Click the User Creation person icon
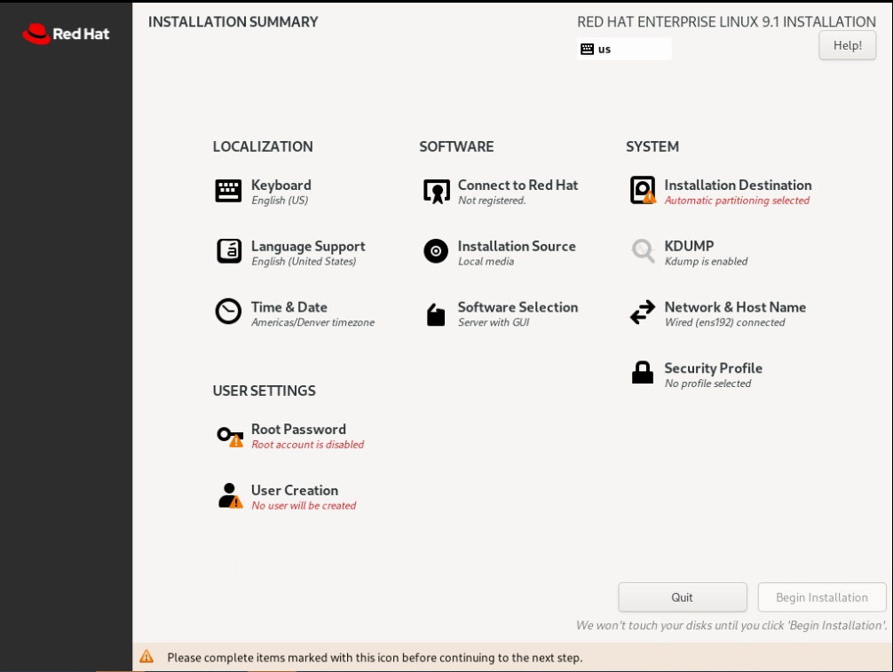This screenshot has width=893, height=672. pyautogui.click(x=229, y=495)
